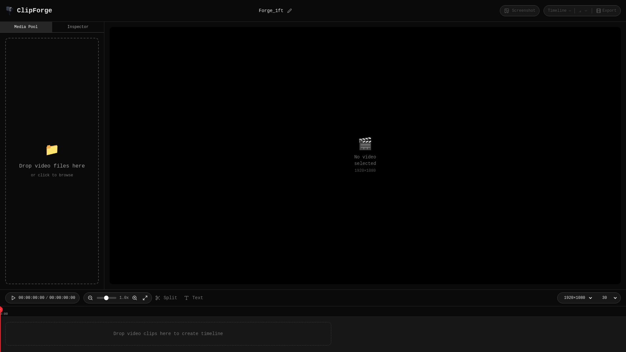Switch to the Media Pool tab
626x352 pixels.
click(x=26, y=27)
